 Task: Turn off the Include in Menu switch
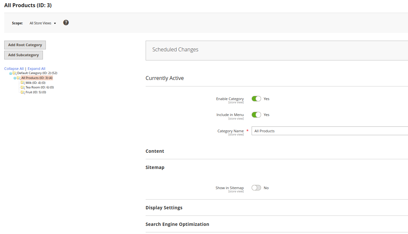tap(256, 115)
